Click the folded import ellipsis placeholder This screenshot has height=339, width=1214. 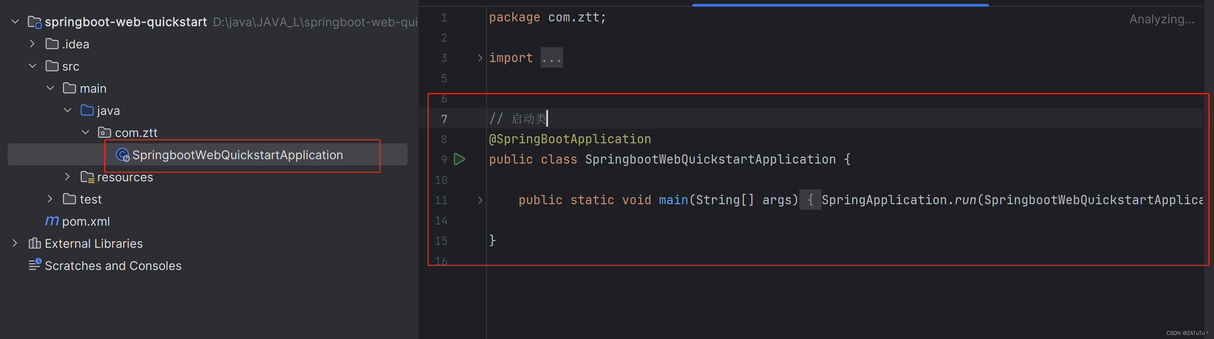551,58
